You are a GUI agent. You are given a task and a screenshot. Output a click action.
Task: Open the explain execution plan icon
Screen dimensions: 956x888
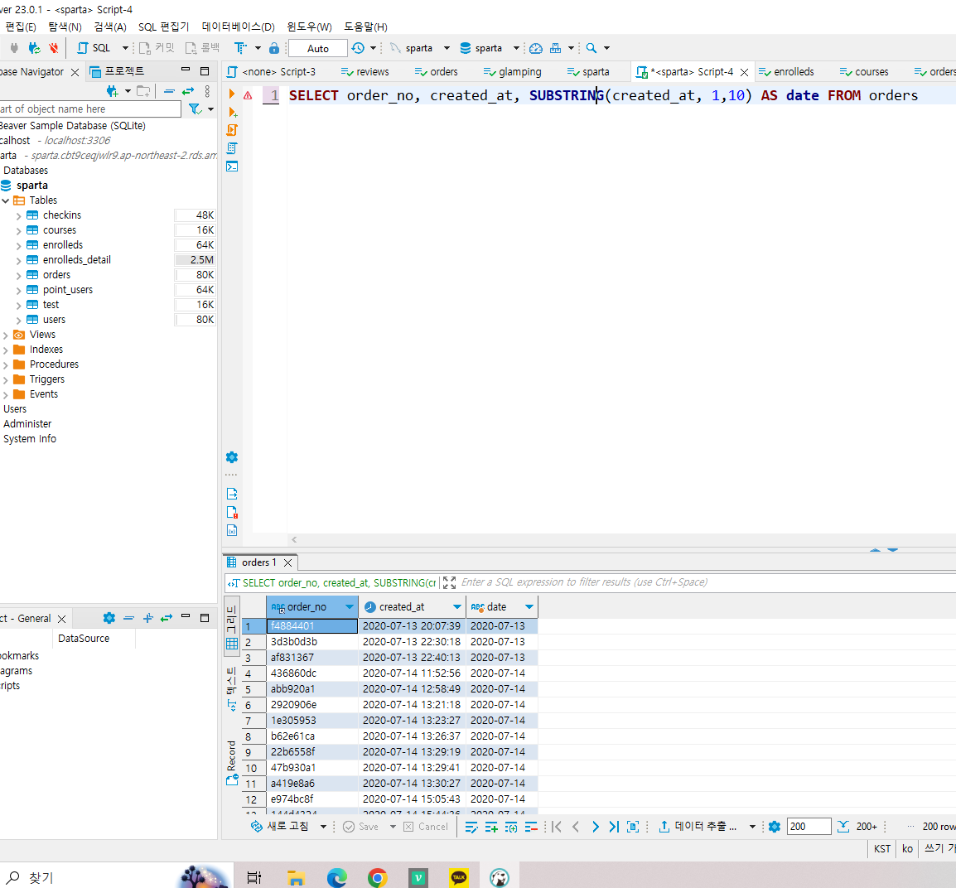point(232,148)
